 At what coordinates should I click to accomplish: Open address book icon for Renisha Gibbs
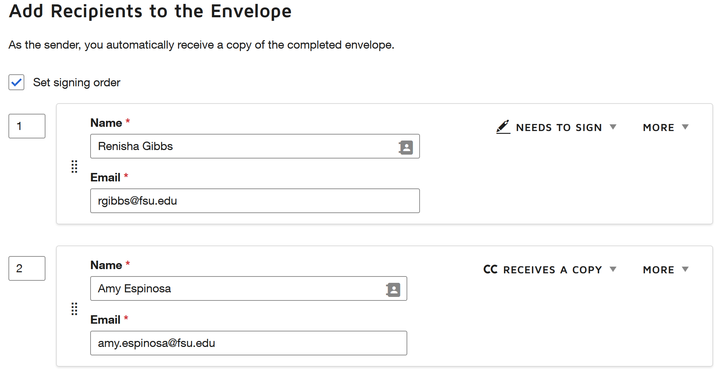[406, 147]
